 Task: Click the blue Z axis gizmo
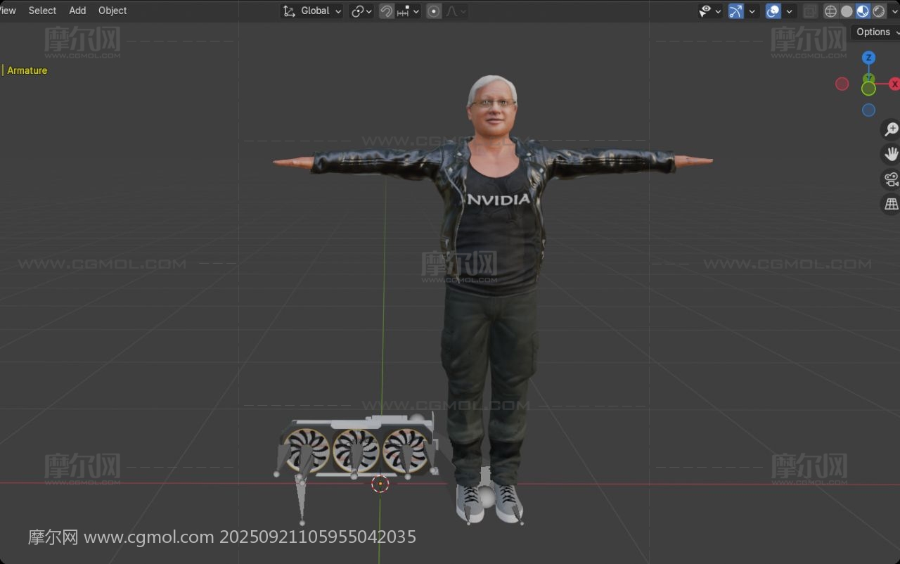(x=869, y=58)
